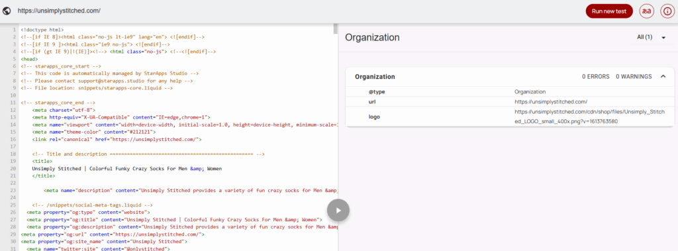Click the head tag on line 5
Image resolution: width=678 pixels, height=251 pixels.
coord(29,58)
